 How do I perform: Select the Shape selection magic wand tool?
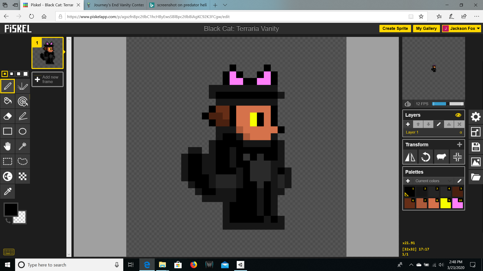tap(23, 146)
